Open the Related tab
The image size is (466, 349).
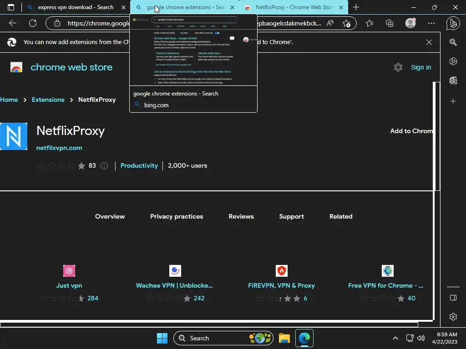[x=340, y=216]
